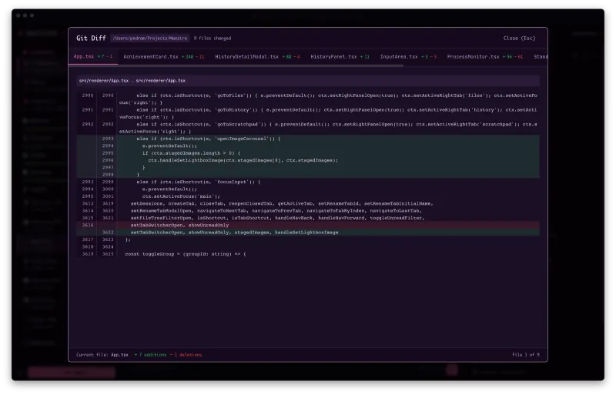616x395 pixels.
Task: Click the /Users/pedram/Projects/Maestro path badge
Action: (x=149, y=38)
